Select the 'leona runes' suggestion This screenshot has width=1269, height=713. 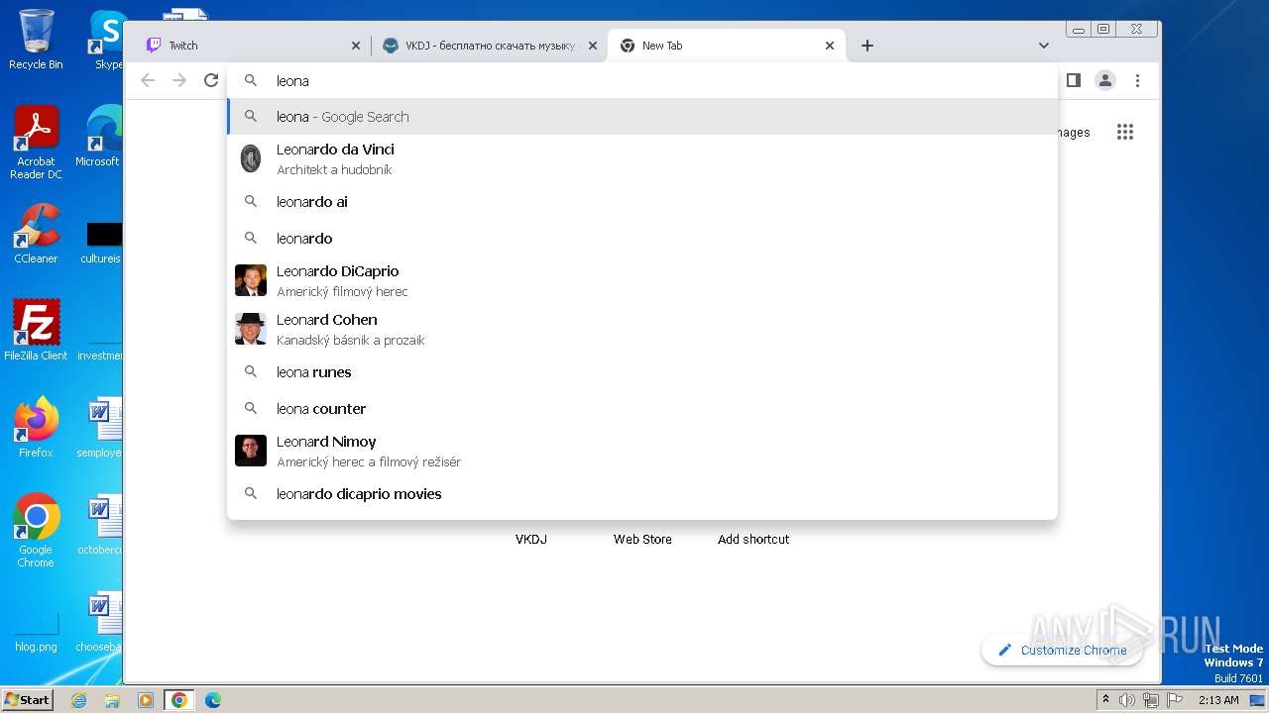(x=642, y=372)
